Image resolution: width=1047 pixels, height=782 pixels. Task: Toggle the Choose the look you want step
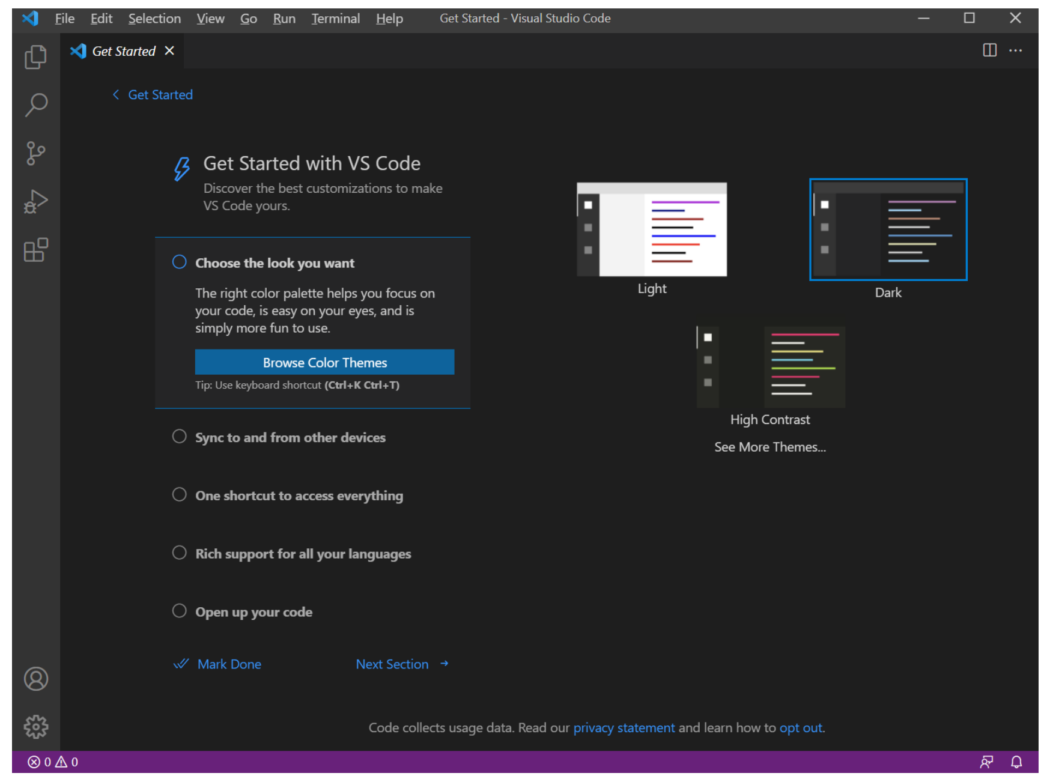tap(179, 262)
